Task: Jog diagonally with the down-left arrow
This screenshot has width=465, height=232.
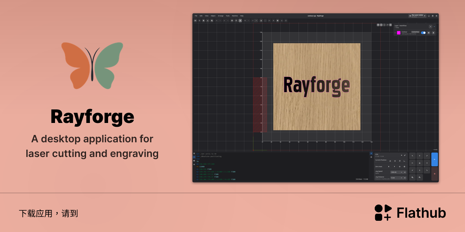Action: [412, 170]
